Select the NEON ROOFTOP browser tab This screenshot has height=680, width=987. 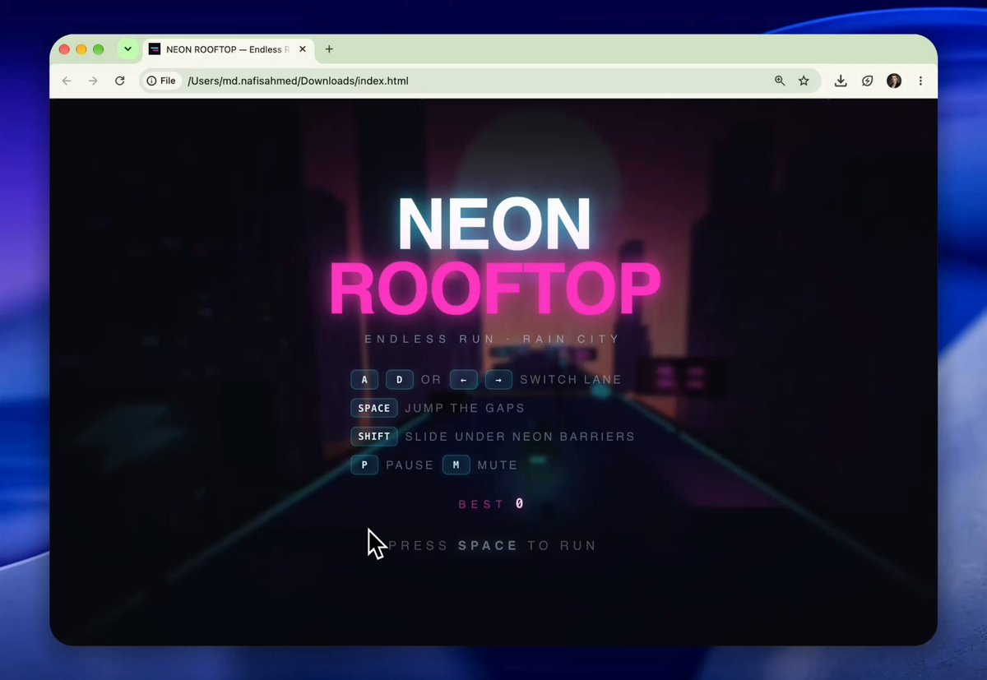pyautogui.click(x=228, y=49)
